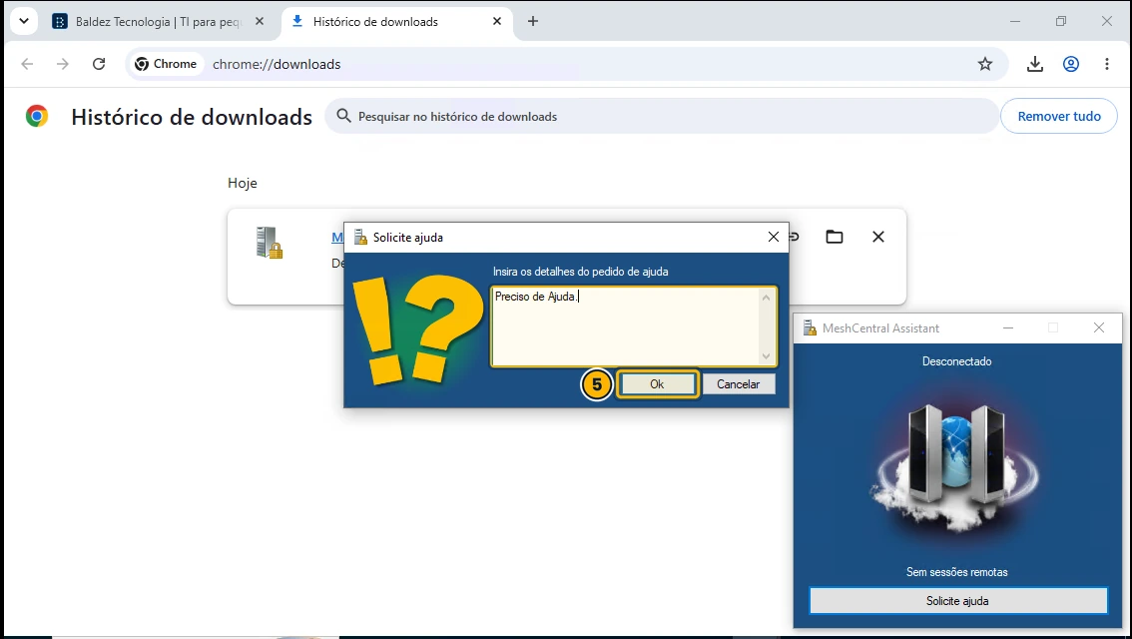Remove the download entry from list
1132x639 pixels.
click(x=877, y=237)
